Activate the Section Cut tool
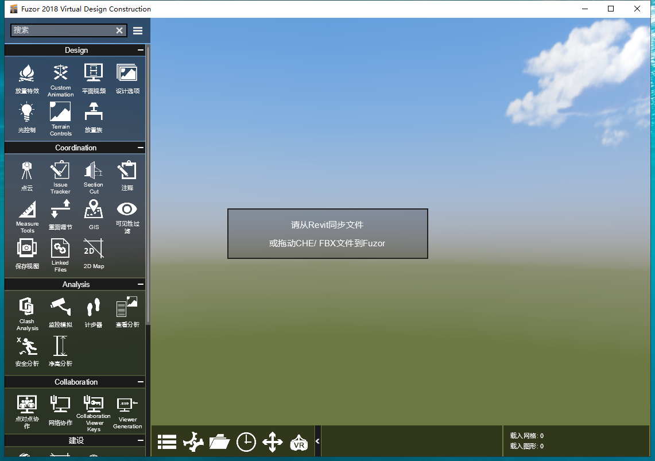Image resolution: width=655 pixels, height=461 pixels. pos(94,177)
